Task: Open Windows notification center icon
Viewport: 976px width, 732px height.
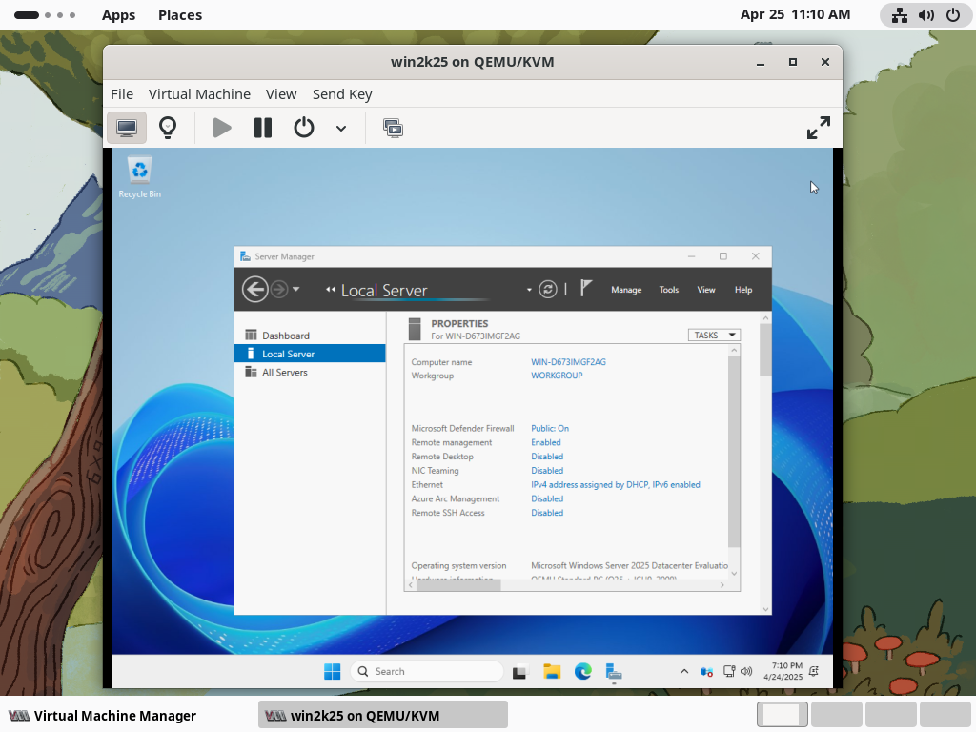Action: click(x=814, y=671)
